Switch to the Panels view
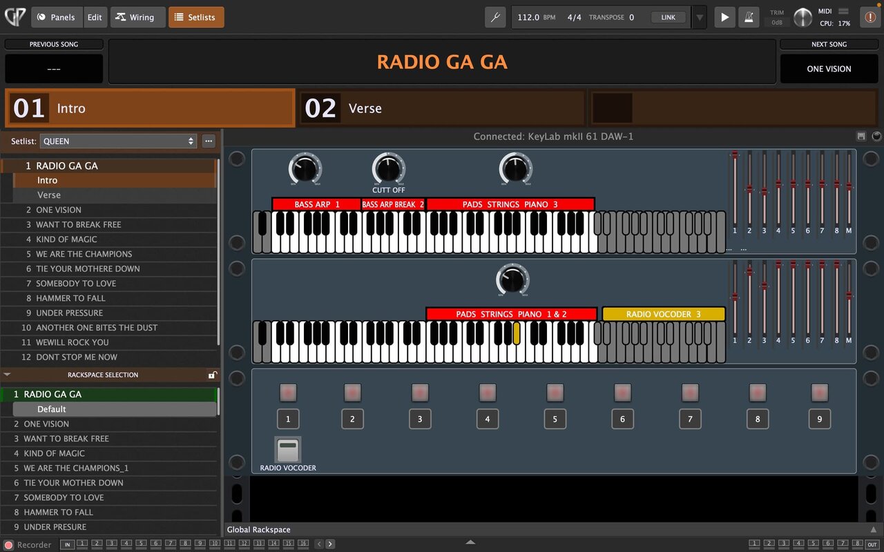The image size is (884, 552). tap(57, 17)
